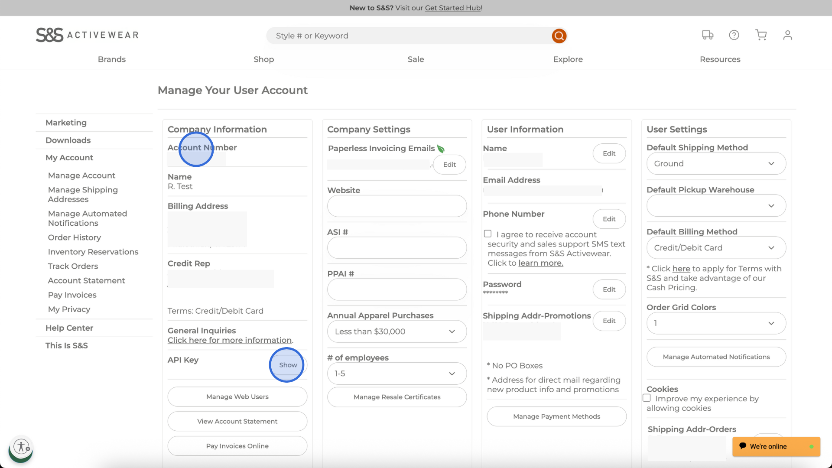
Task: Open Click here for more information link
Action: [230, 340]
